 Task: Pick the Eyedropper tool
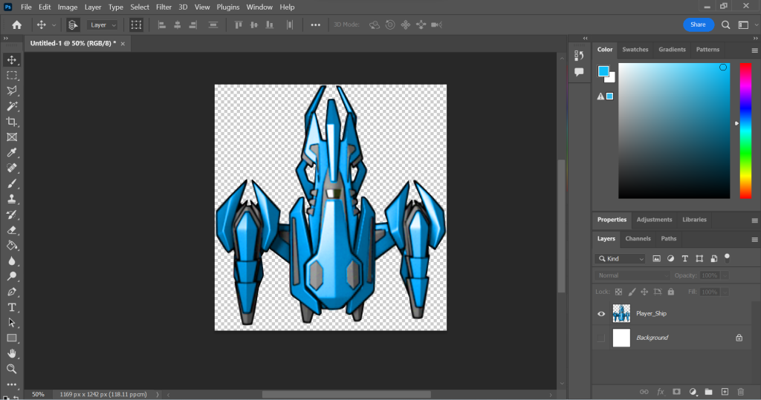[12, 153]
